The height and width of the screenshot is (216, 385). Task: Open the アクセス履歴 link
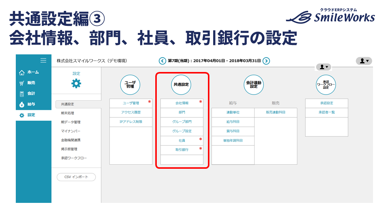(x=131, y=112)
